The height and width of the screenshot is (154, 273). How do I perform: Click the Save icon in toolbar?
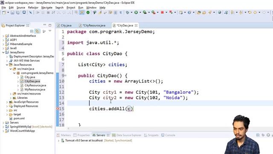(12, 12)
